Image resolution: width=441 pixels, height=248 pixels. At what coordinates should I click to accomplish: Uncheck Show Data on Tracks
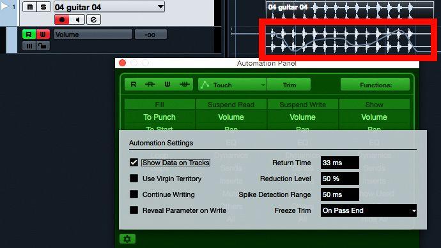pyautogui.click(x=134, y=163)
